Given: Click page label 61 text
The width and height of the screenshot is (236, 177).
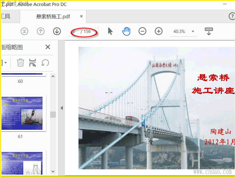Looking at the screenshot, I should (x=20, y=137).
